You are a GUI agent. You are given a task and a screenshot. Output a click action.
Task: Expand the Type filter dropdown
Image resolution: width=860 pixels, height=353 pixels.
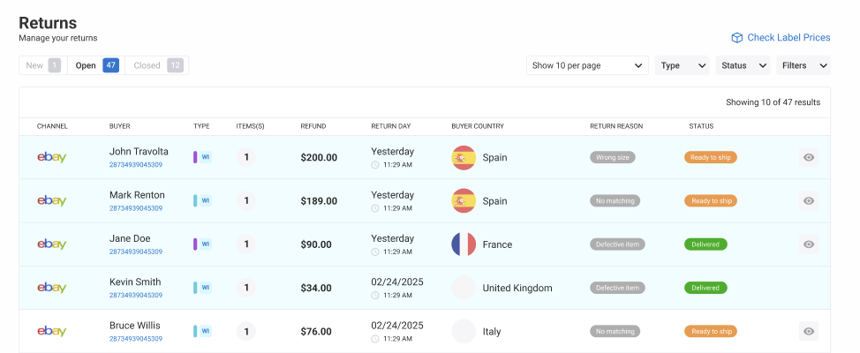(683, 65)
